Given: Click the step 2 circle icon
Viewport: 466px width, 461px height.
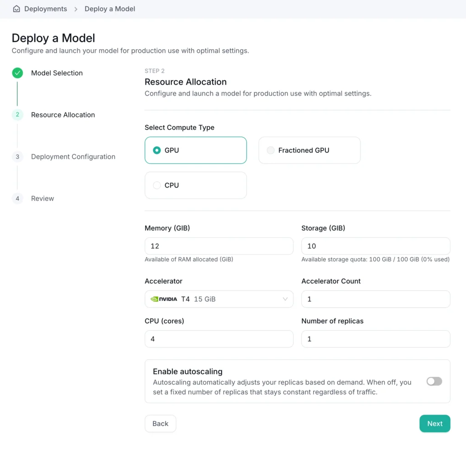Looking at the screenshot, I should 17,115.
